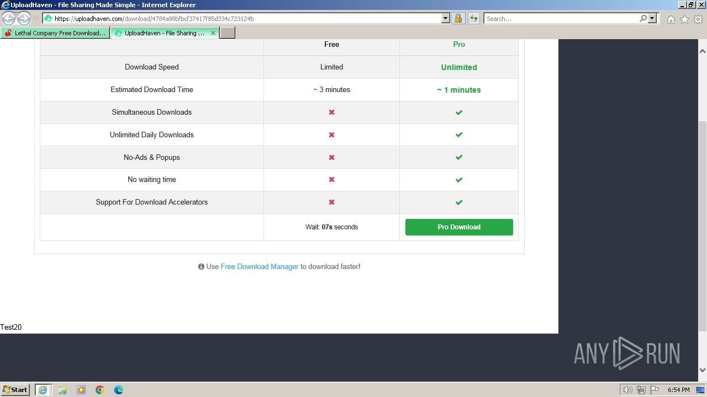Viewport: 707px width, 397px height.
Task: Launch Microsoft Edge from taskbar
Action: [x=119, y=390]
